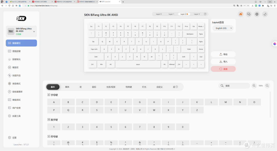Pick the Z key under 字母键
This screenshot has height=151, width=277.
coord(197,110)
